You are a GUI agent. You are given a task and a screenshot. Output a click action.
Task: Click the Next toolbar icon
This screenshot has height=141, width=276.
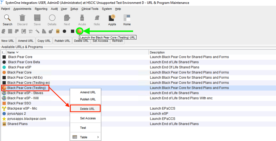pyautogui.click(x=67, y=18)
